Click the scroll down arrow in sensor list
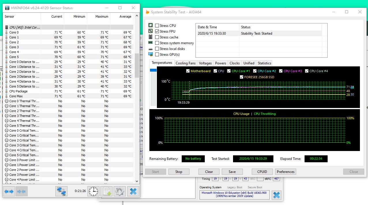Image resolution: width=368 pixels, height=205 pixels. pyautogui.click(x=137, y=181)
